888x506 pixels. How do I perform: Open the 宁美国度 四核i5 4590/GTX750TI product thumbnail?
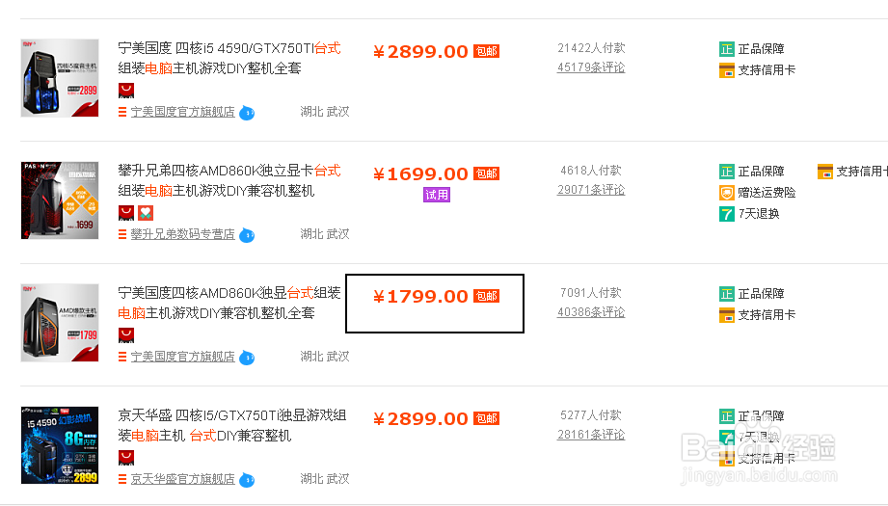pos(60,78)
